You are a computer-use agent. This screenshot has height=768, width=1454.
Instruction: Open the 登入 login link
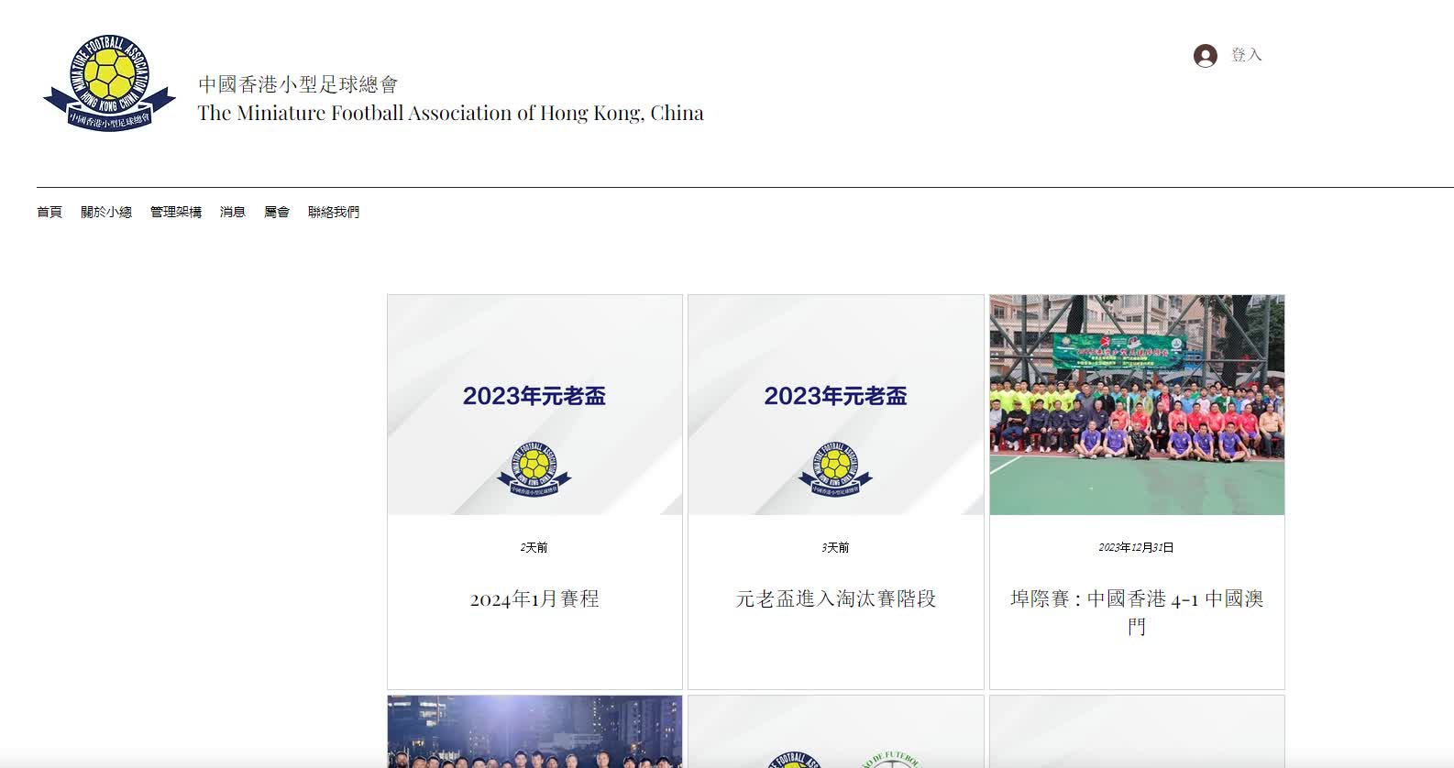[x=1246, y=55]
